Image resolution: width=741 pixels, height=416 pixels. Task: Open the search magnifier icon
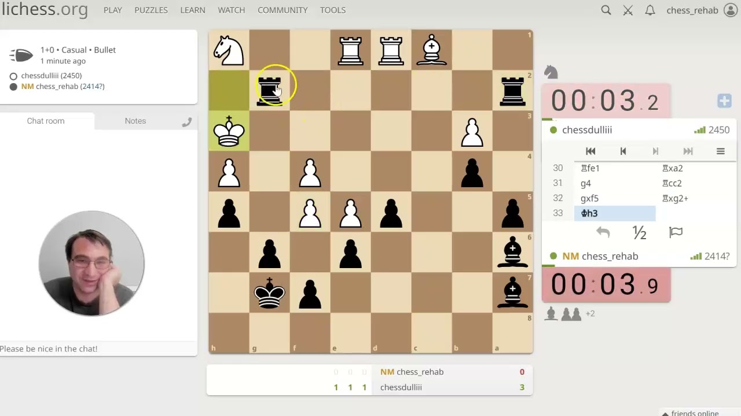coord(606,10)
